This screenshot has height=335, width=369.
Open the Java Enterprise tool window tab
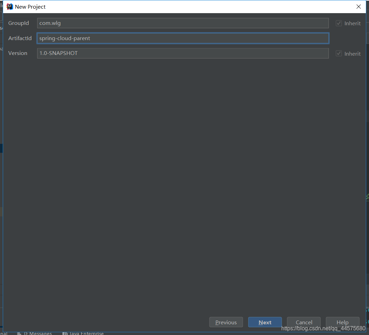point(83,333)
